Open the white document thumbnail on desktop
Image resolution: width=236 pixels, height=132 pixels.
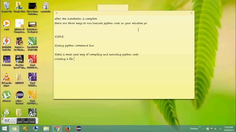point(19,26)
